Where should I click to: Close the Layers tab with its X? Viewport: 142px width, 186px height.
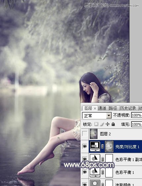tap(95, 108)
